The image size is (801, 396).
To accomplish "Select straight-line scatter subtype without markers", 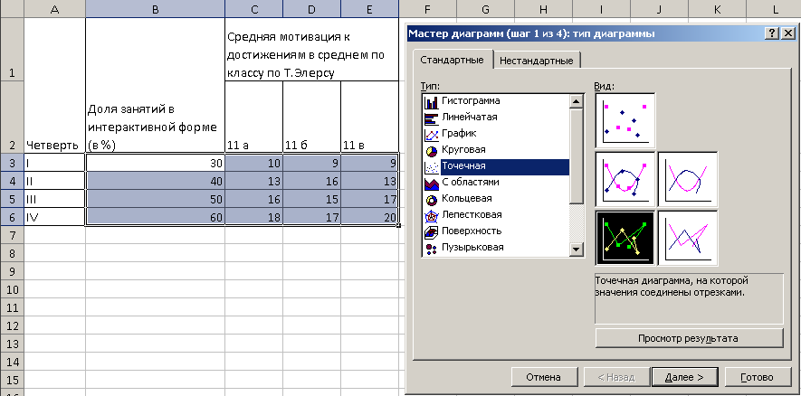I will [688, 239].
